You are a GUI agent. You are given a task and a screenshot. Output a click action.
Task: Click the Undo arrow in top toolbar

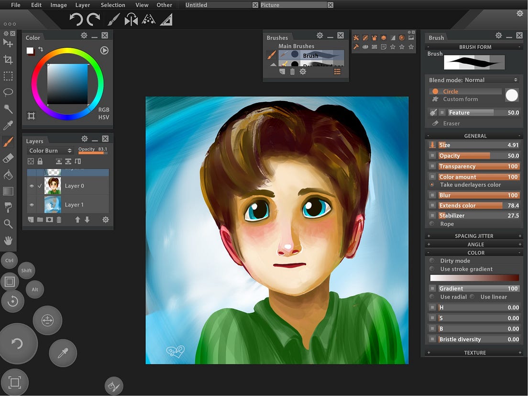point(76,19)
